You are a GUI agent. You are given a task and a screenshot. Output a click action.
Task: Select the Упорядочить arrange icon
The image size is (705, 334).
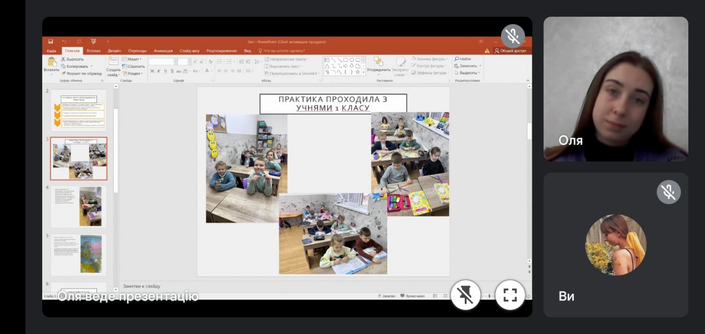point(378,62)
